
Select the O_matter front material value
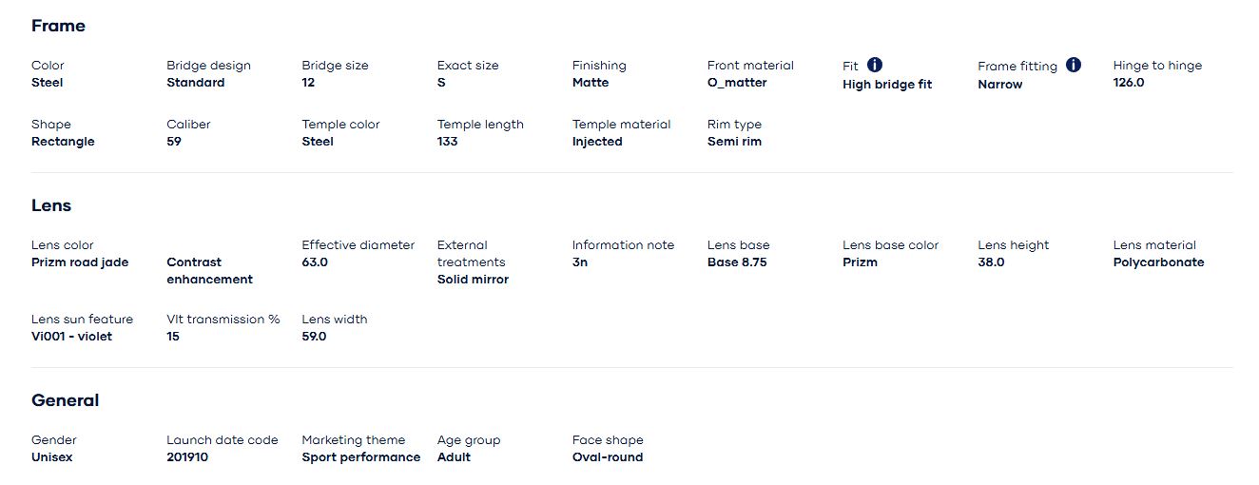[x=736, y=83]
